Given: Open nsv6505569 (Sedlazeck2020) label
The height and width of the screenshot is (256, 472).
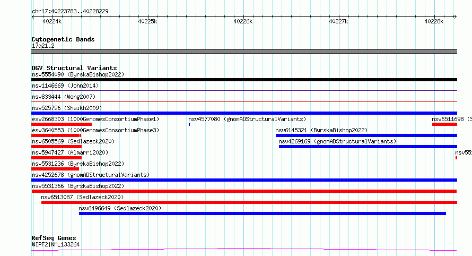Looking at the screenshot, I should pos(73,141).
